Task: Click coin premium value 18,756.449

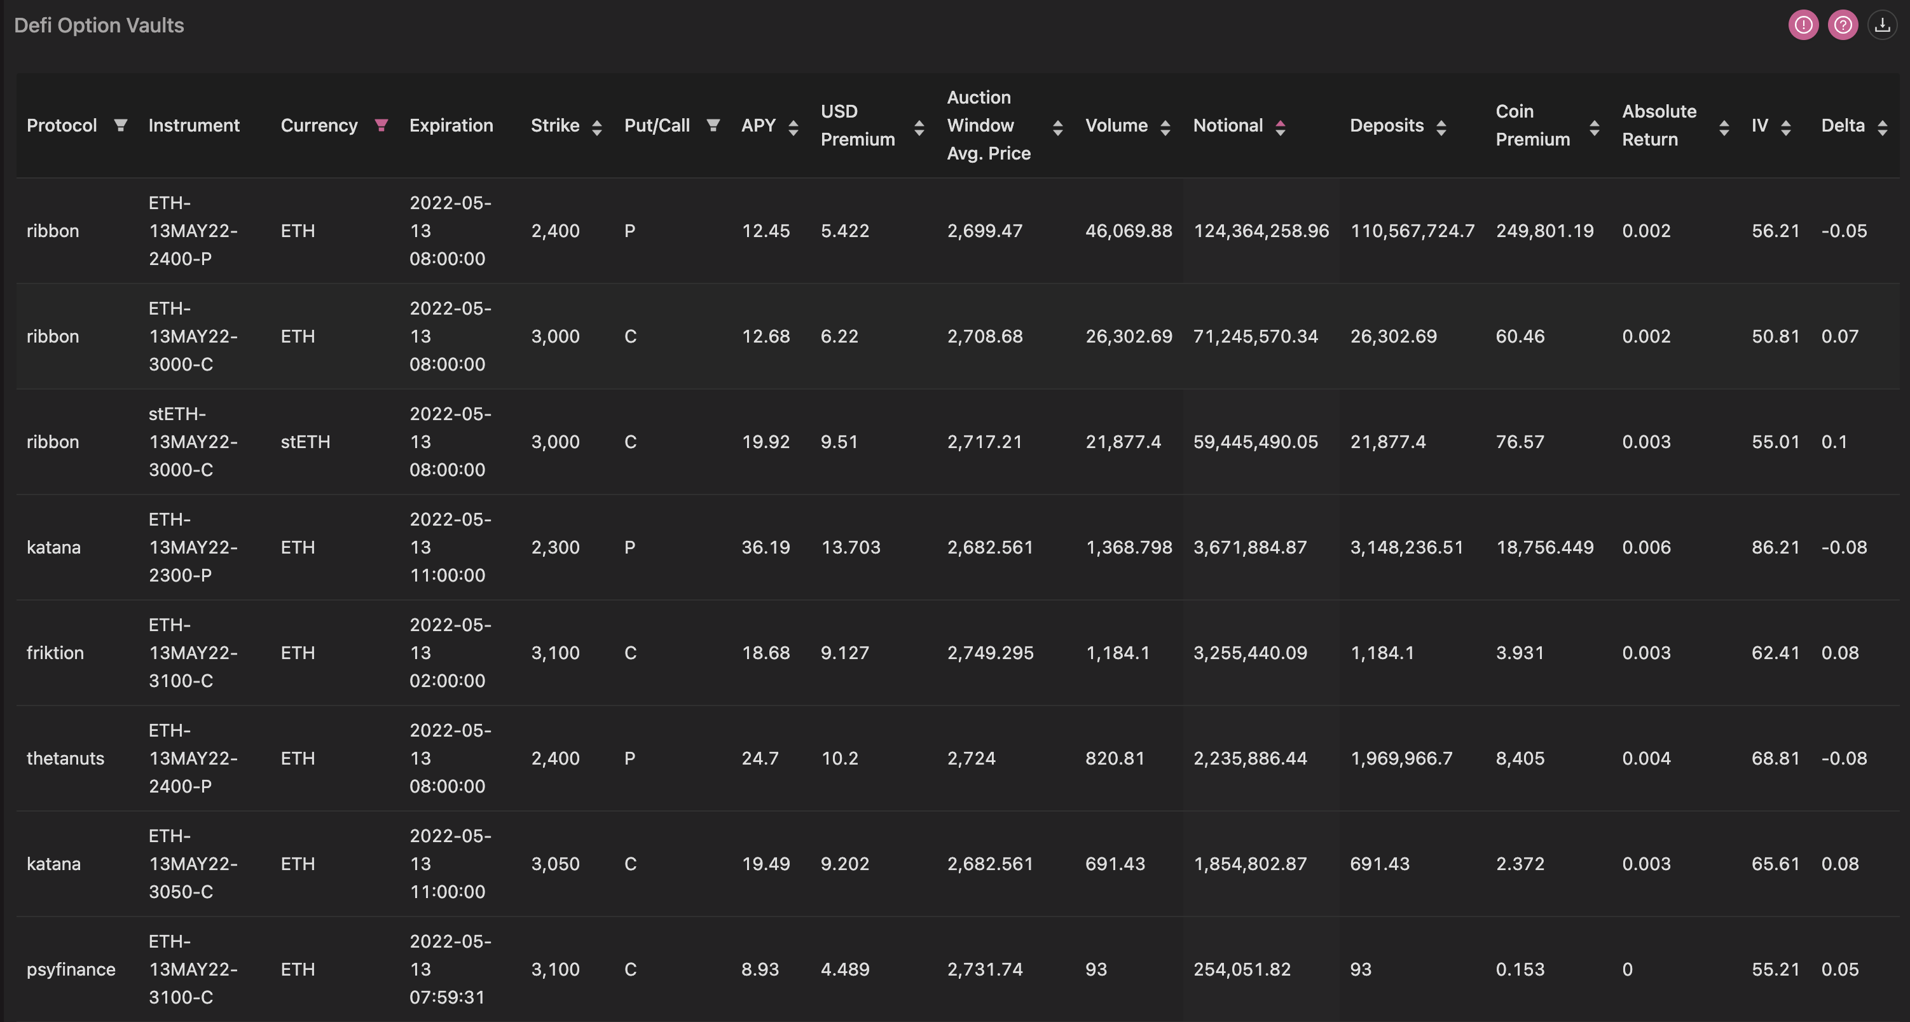Action: coord(1544,547)
